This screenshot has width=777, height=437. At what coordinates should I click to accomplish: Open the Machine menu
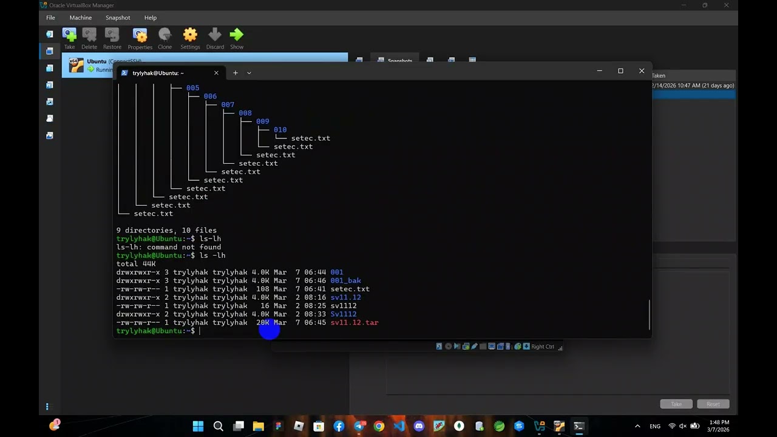point(81,18)
